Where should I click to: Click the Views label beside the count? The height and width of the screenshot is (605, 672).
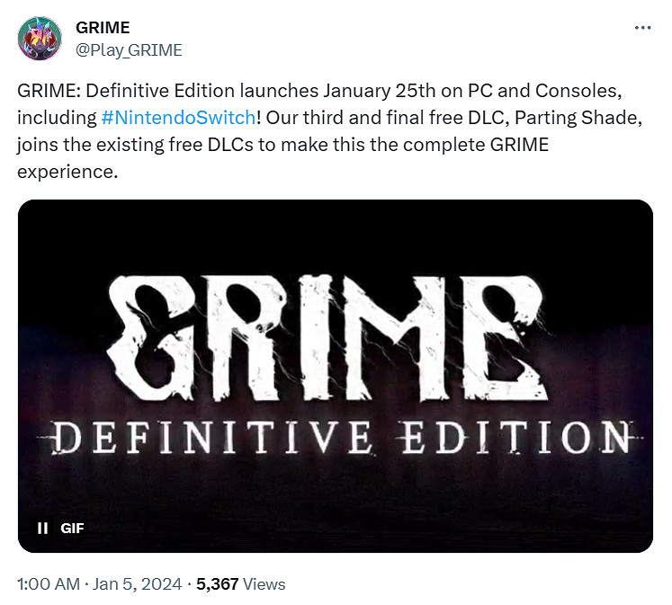tap(264, 584)
